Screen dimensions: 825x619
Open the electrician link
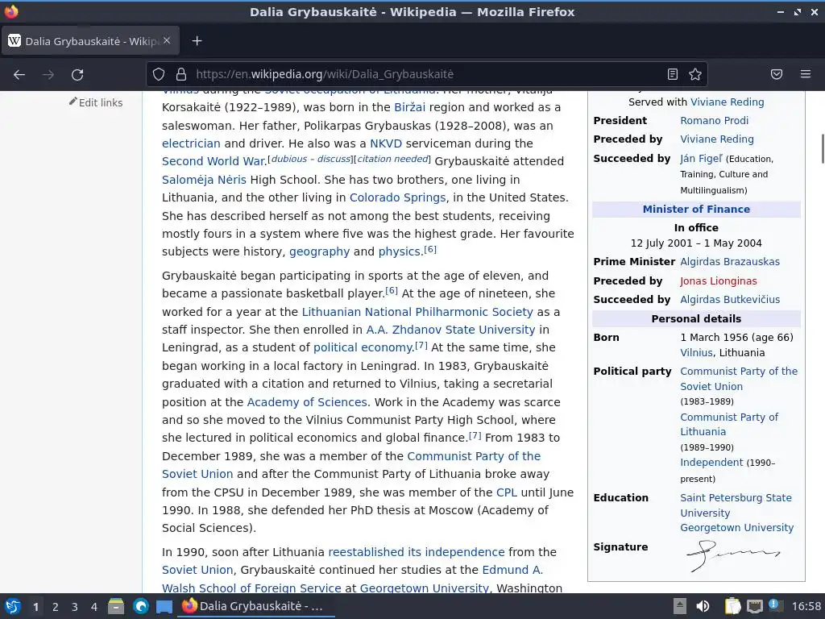pos(191,143)
